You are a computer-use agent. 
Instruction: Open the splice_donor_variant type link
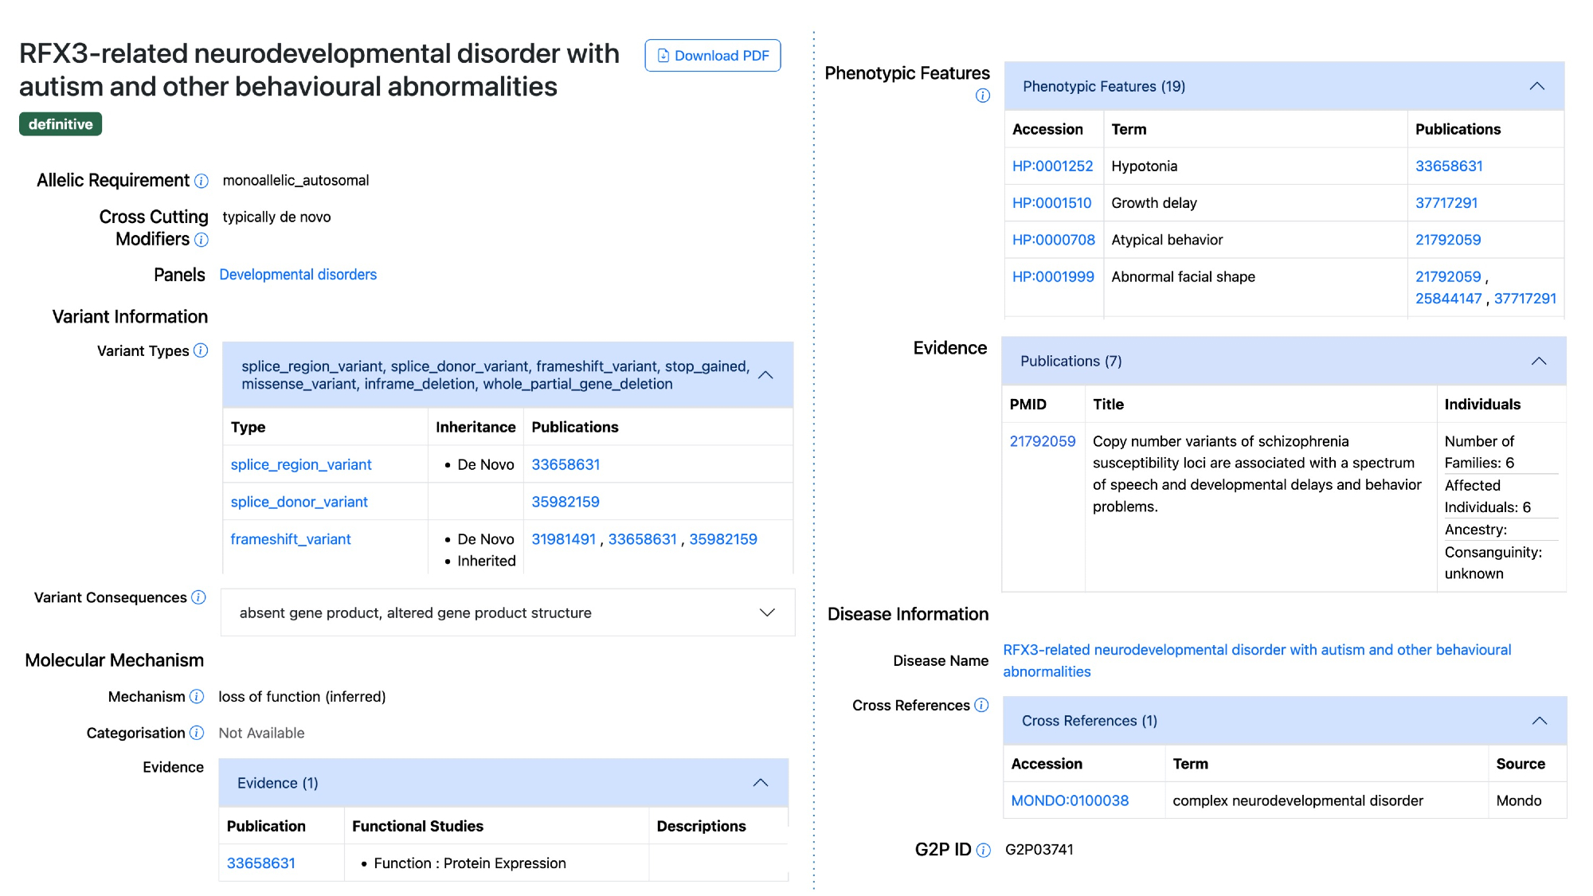[299, 502]
